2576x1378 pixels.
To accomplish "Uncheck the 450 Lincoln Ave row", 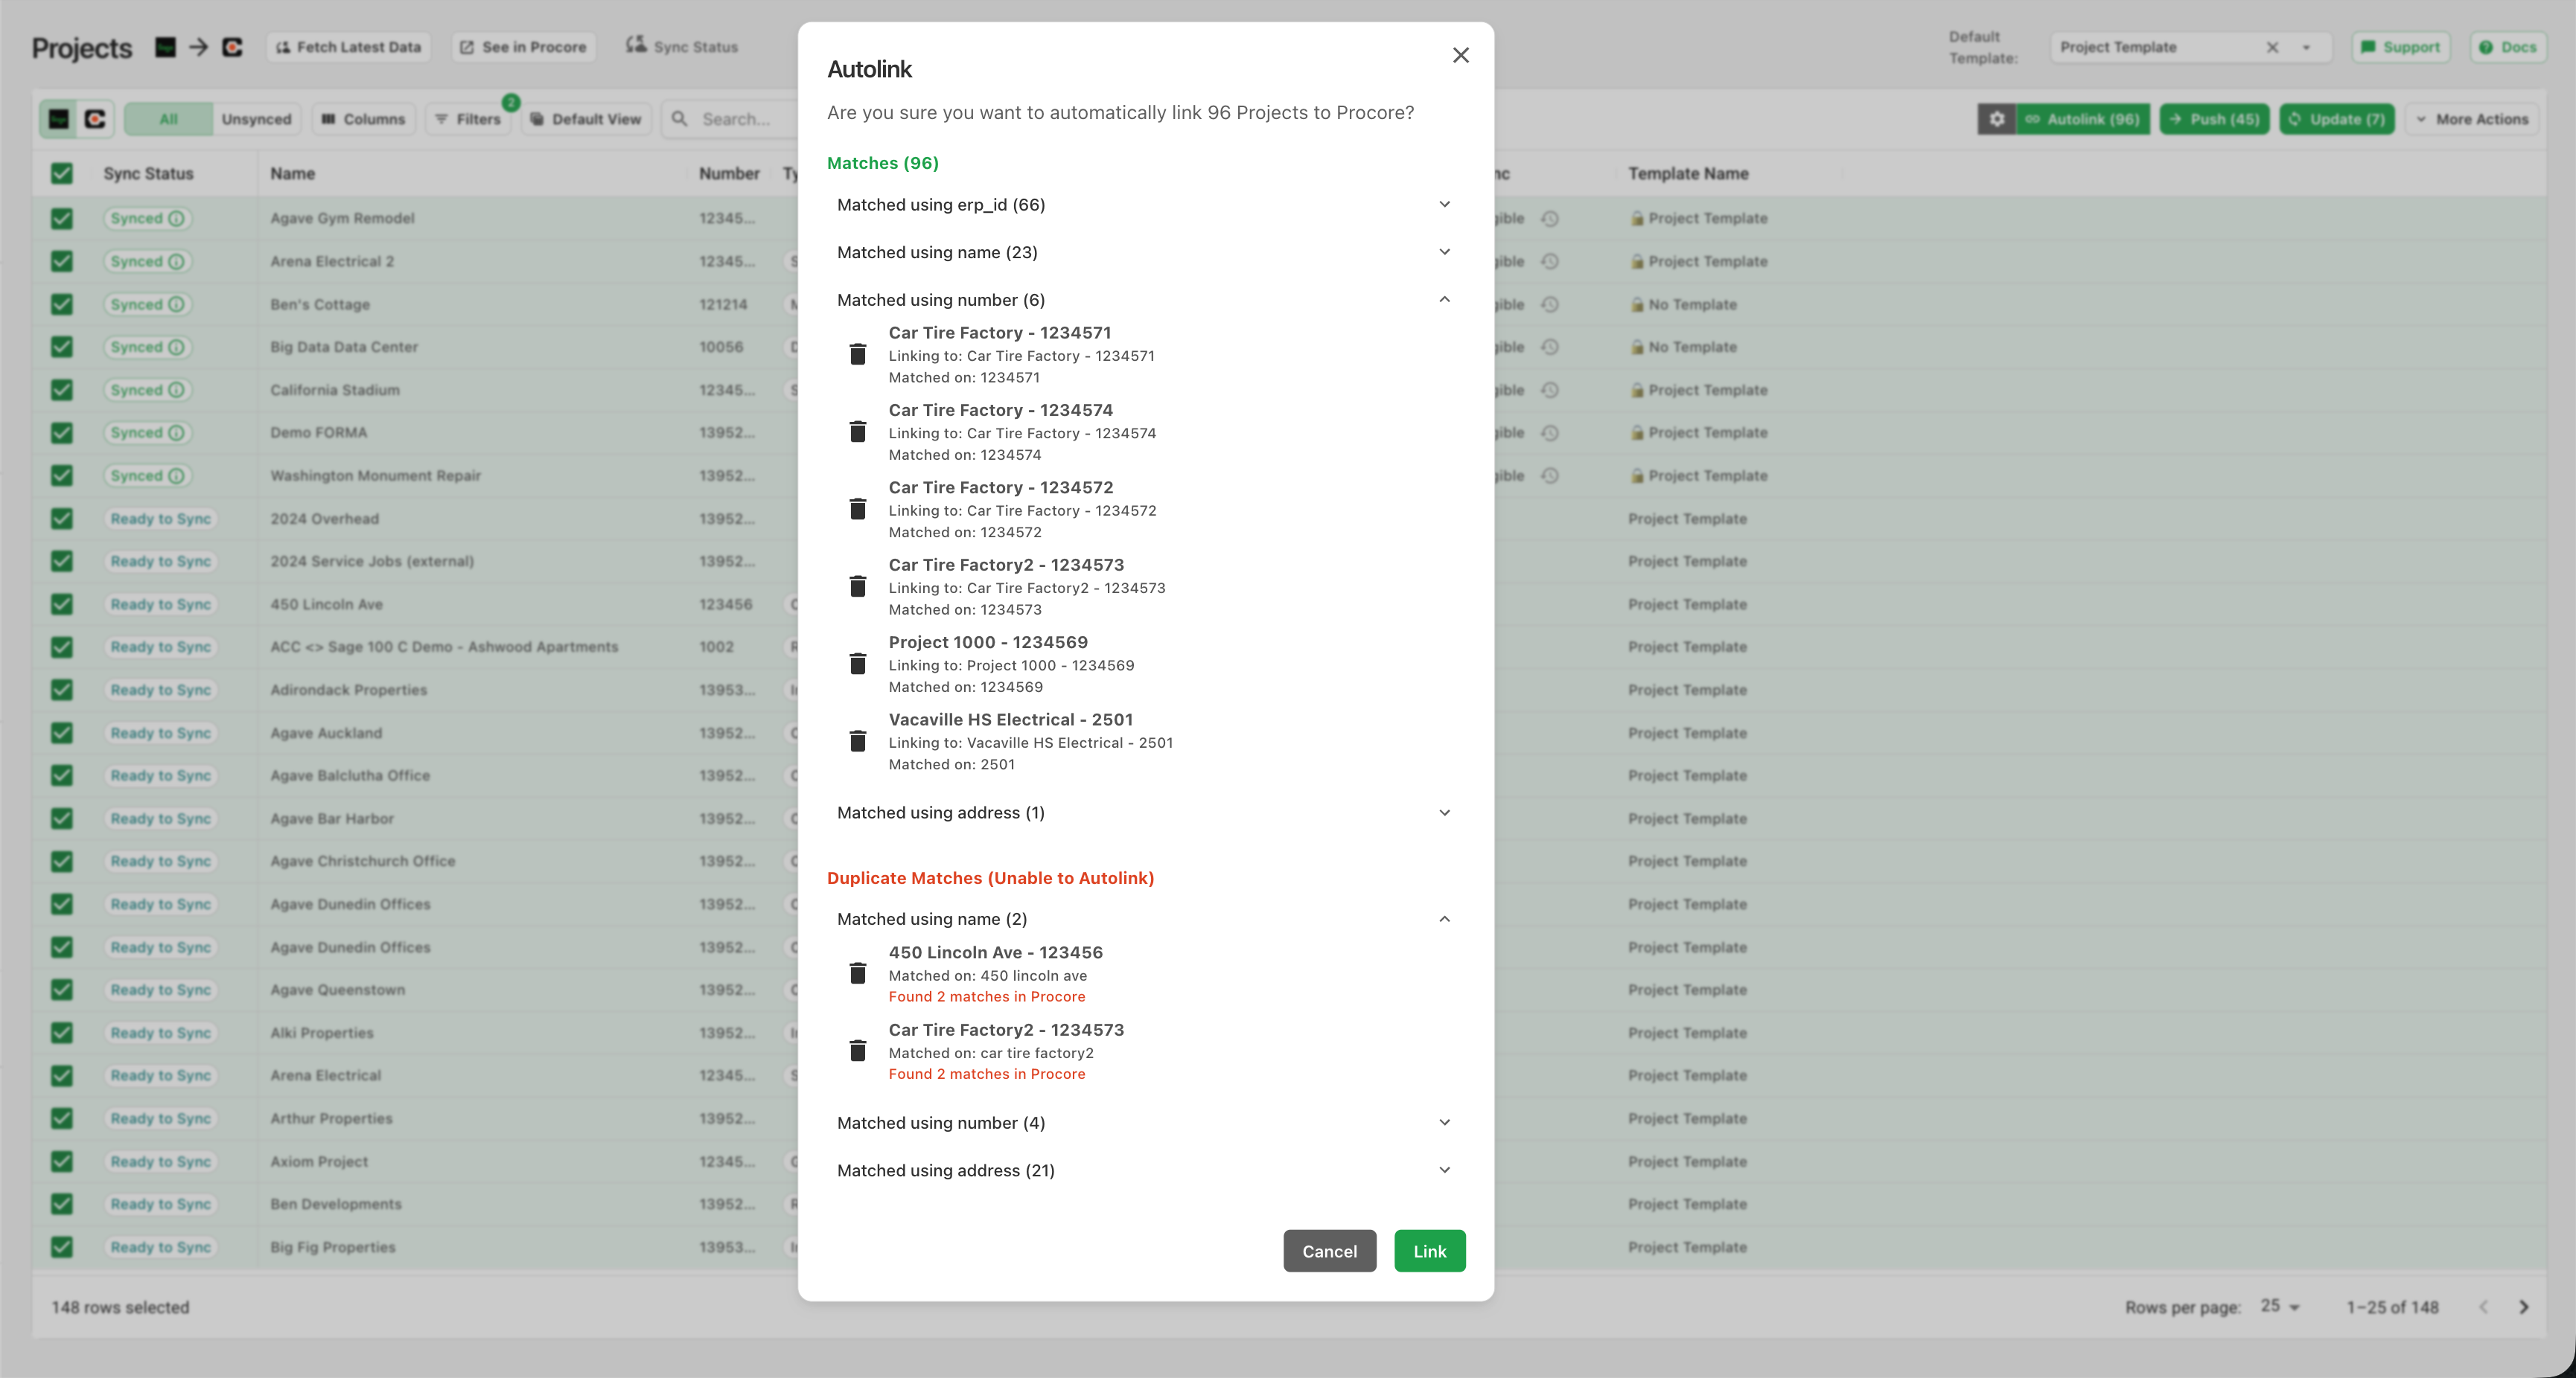I will 62,605.
